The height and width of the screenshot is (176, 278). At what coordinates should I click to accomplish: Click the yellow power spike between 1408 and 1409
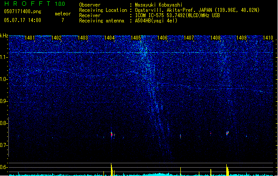[227, 170]
